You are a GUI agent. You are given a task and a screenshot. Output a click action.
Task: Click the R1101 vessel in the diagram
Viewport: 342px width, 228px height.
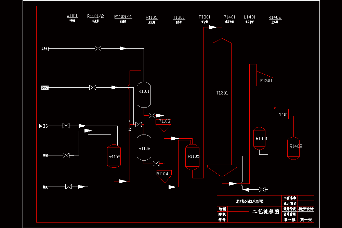(x=144, y=95)
